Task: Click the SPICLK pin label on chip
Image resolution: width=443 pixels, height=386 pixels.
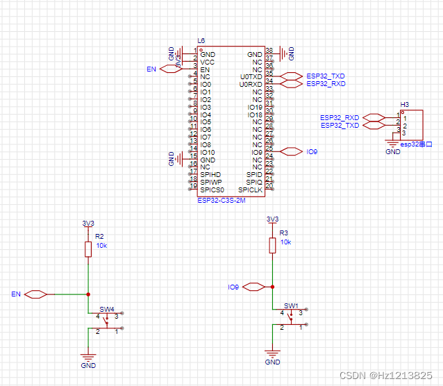Action: point(251,190)
